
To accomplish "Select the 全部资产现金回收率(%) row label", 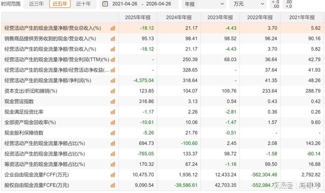I will coord(30,123).
